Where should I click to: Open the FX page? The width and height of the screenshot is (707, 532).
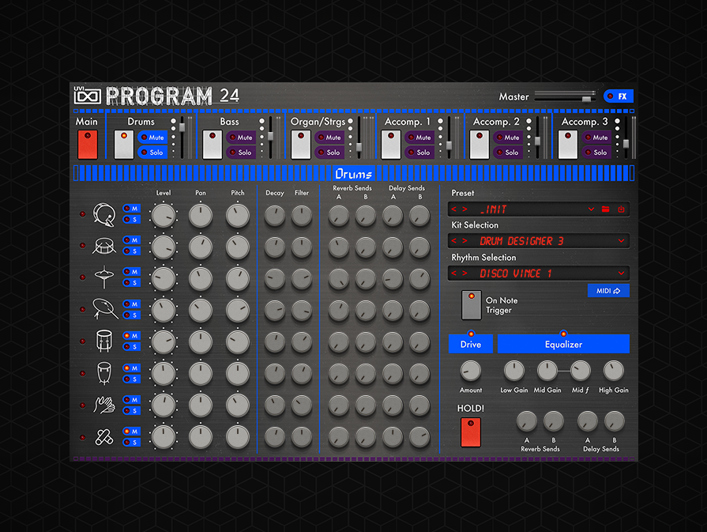(619, 96)
